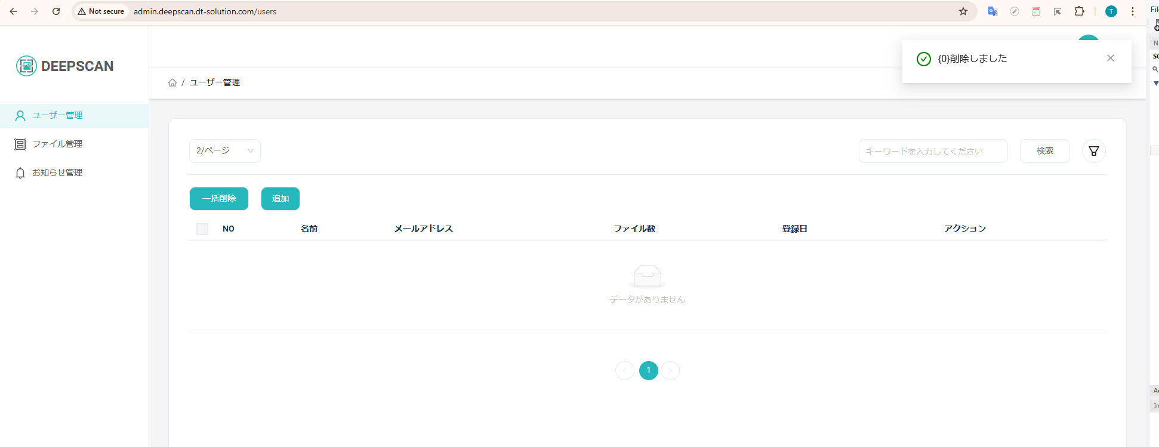This screenshot has height=447, width=1159.
Task: Toggle the select-all checkbox in table header
Action: 202,229
